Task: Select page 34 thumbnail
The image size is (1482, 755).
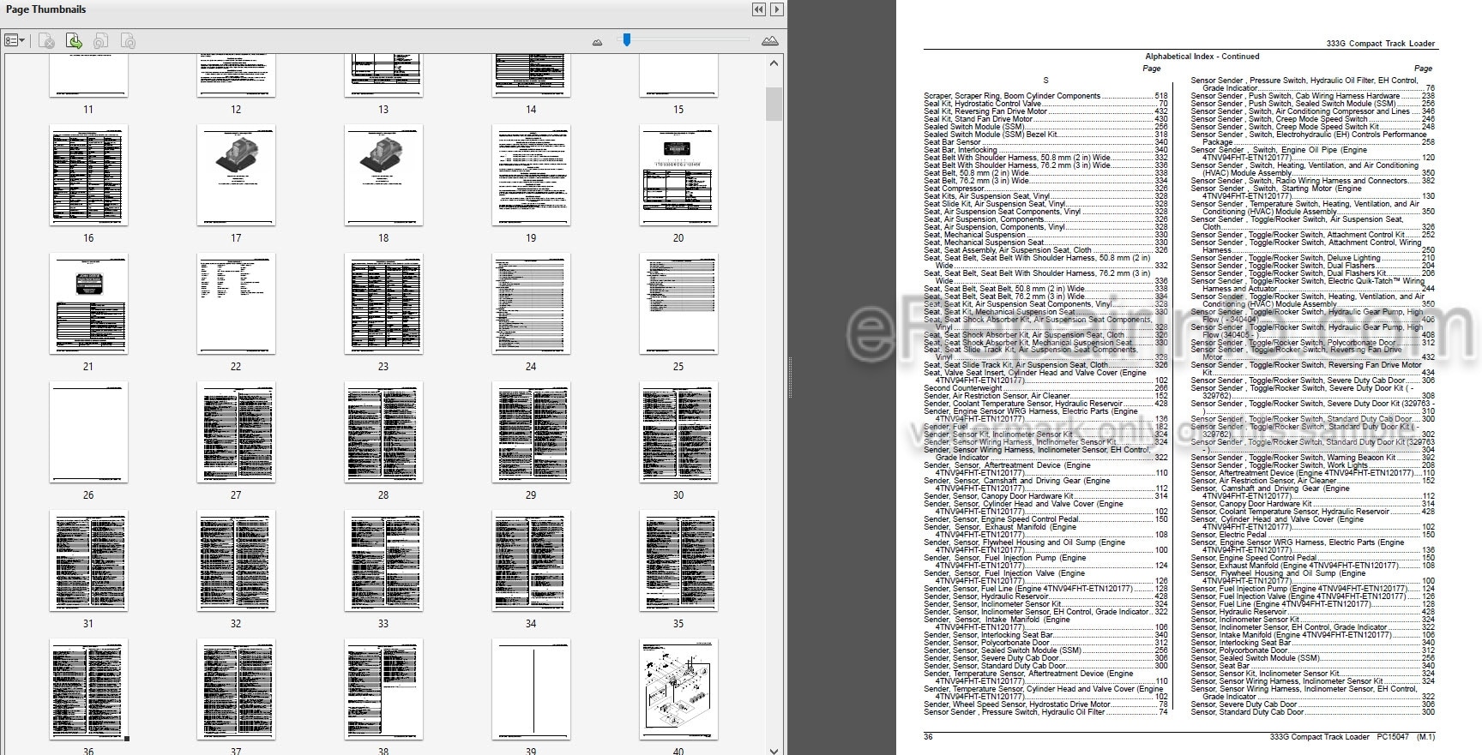Action: click(x=531, y=560)
